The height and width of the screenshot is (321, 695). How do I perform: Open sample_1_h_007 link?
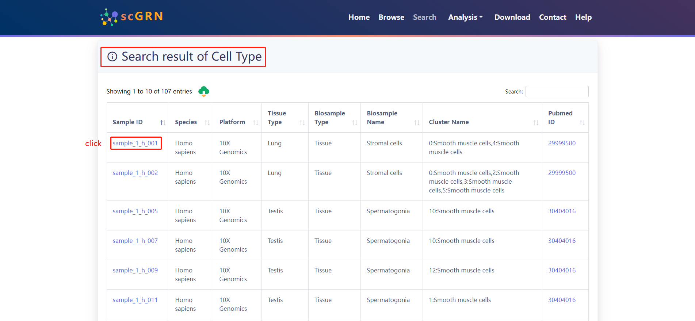(135, 241)
